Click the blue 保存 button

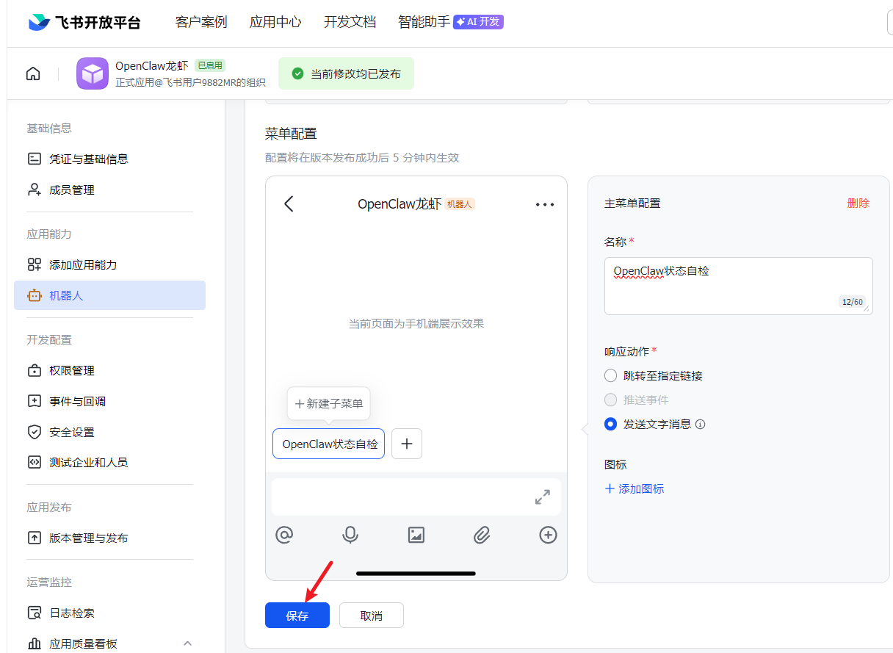point(297,616)
